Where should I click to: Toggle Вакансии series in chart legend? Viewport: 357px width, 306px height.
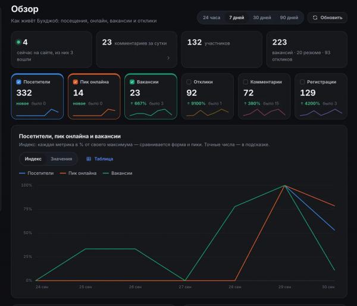(x=117, y=173)
